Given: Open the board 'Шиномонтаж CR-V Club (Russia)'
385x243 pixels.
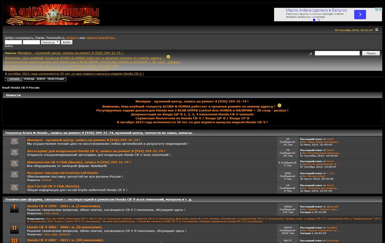Looking at the screenshot, I should (79, 162).
